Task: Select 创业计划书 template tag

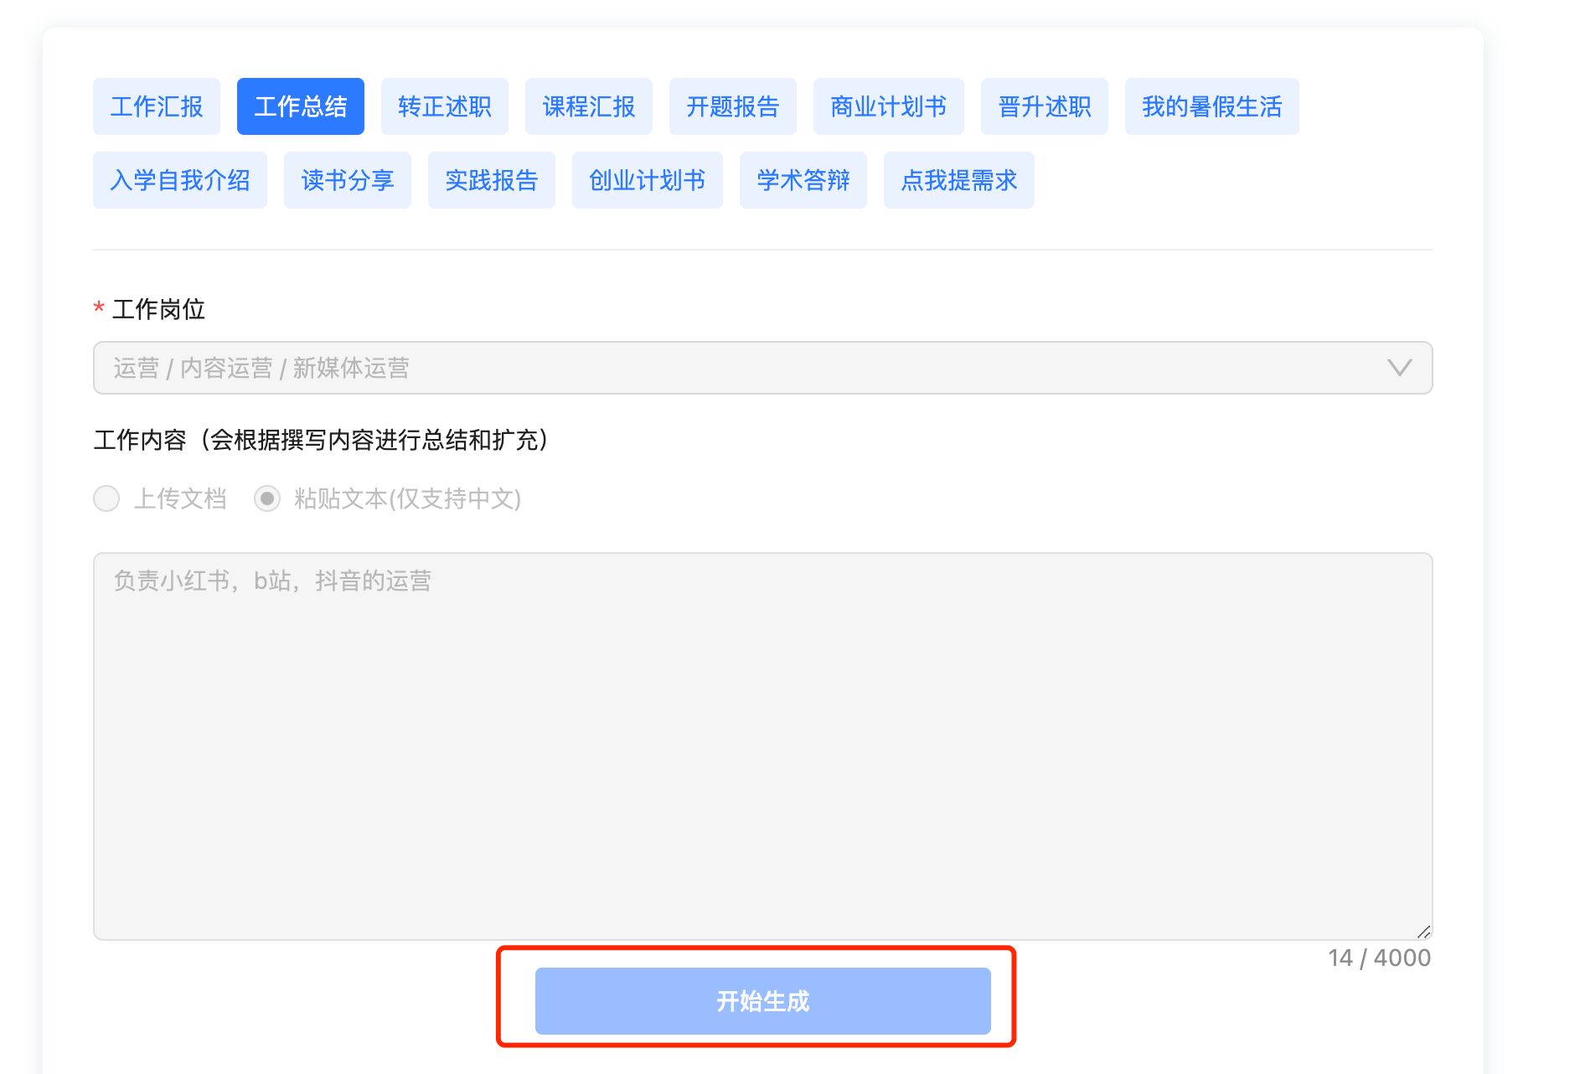Action: click(x=648, y=180)
